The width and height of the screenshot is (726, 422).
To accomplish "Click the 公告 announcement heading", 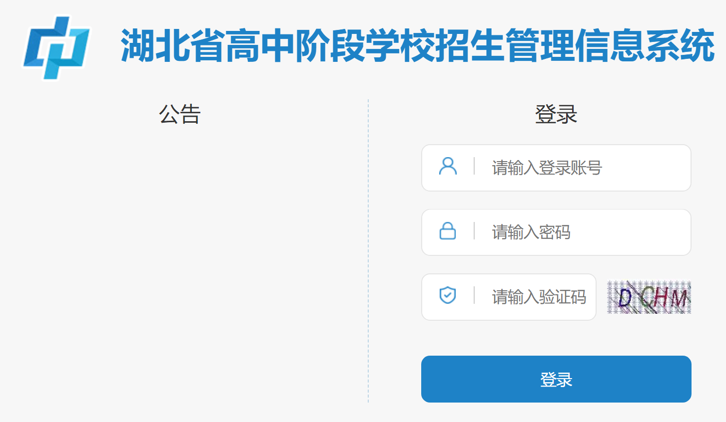I will pos(180,114).
